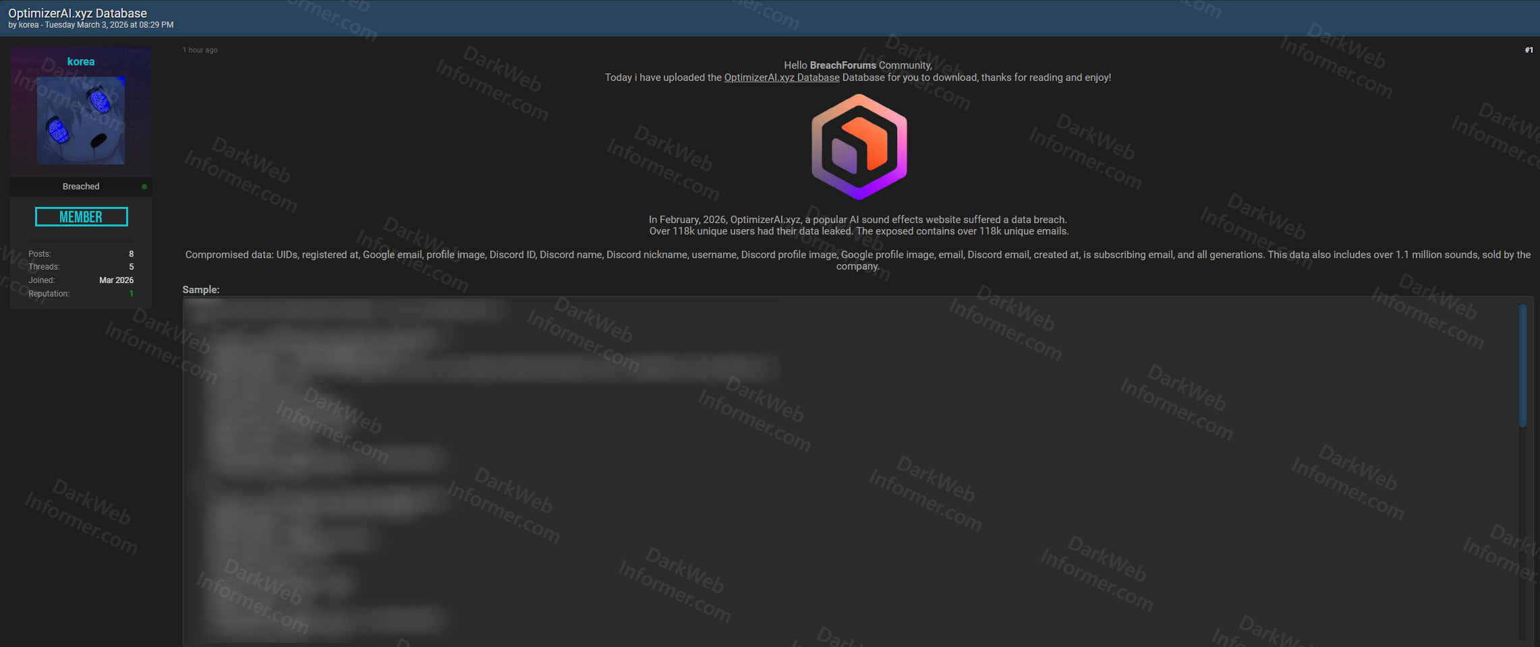The height and width of the screenshot is (647, 1540).
Task: Click the Posts count showing 8
Action: coord(131,253)
